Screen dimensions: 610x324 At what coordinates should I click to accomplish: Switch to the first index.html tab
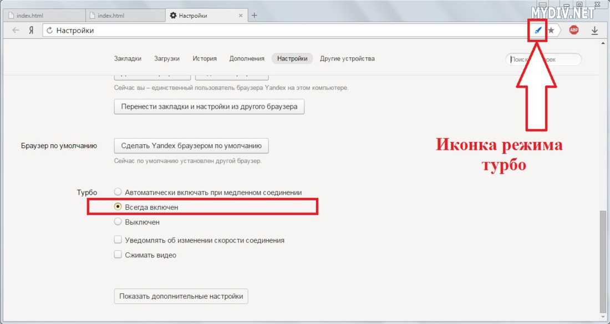point(44,16)
